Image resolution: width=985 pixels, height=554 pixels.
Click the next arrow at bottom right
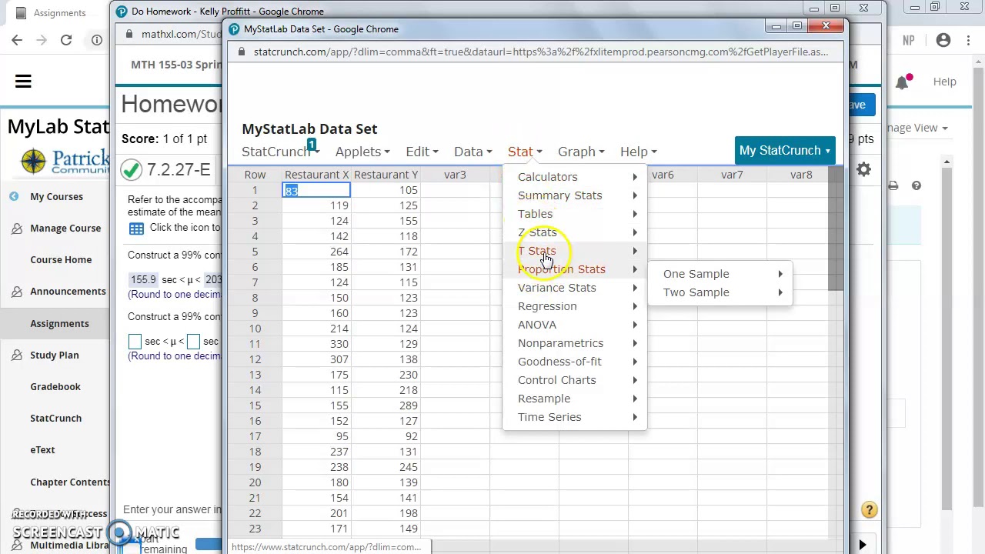coord(862,545)
